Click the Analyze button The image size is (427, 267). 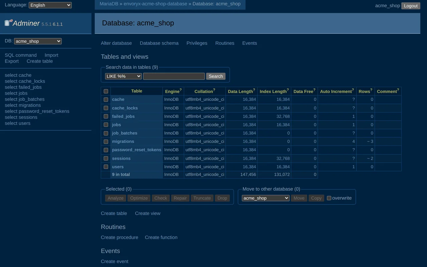(116, 198)
